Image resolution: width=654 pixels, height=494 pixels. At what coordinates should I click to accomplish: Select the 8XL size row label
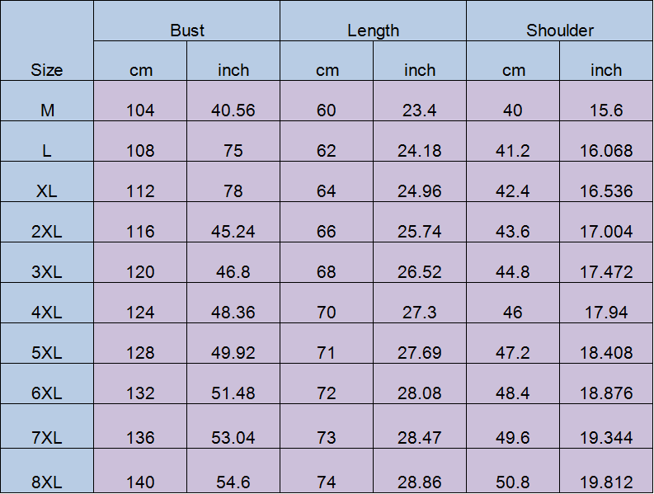pos(47,482)
